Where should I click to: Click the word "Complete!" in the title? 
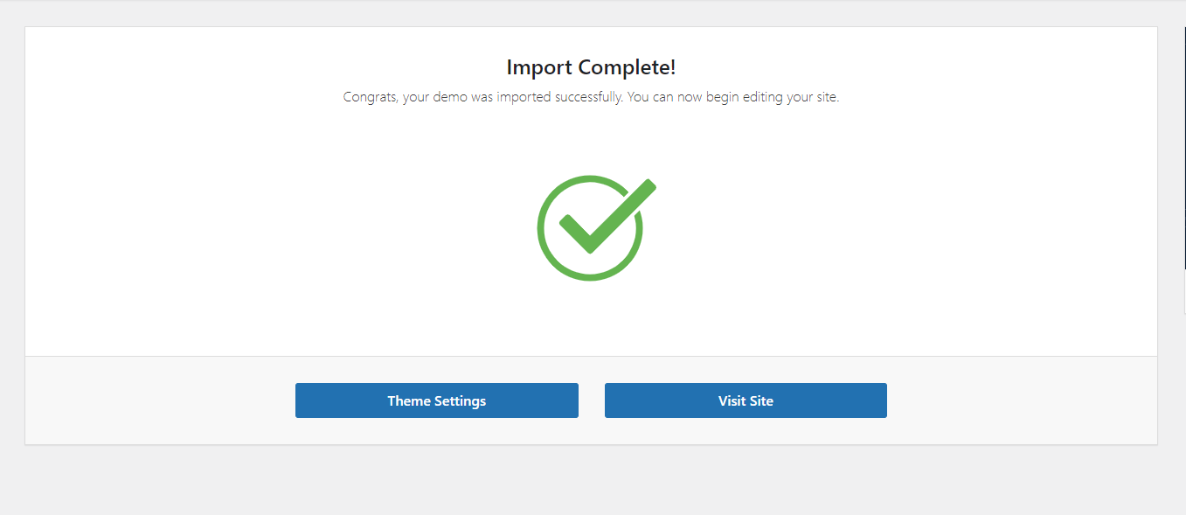coord(627,67)
